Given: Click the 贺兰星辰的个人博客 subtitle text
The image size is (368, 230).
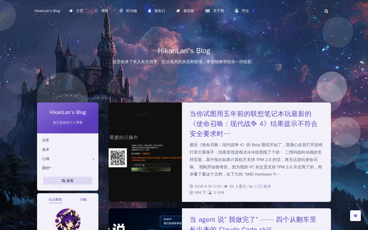Looking at the screenshot, I should [68, 123].
